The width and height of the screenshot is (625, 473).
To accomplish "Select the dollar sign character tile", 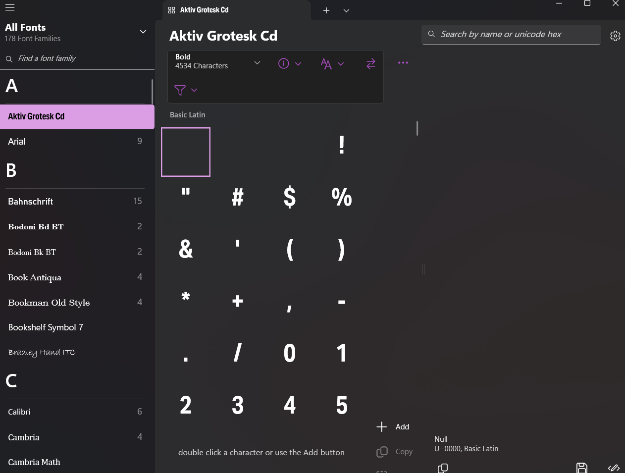I will pos(290,198).
